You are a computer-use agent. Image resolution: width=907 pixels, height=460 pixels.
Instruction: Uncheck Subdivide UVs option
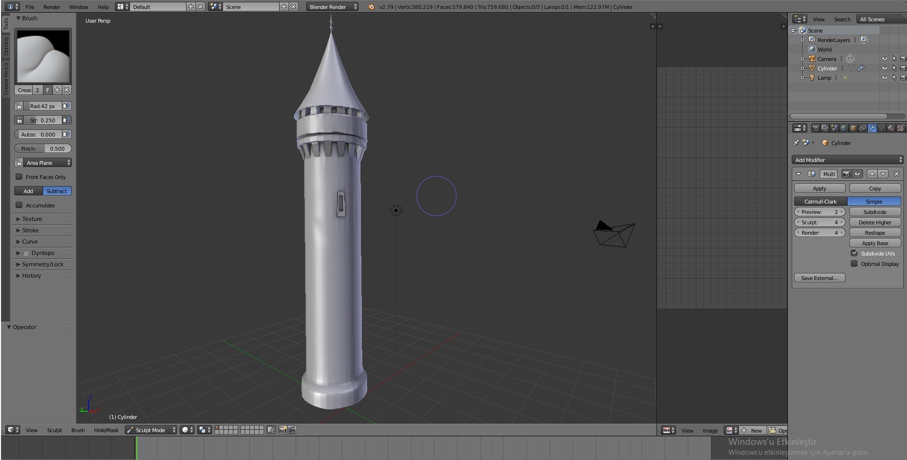(854, 253)
